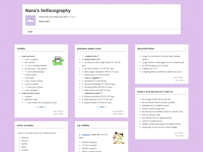203x152 pixels.
Task: Expand the diamond & pearl section arrow
Action: point(101,93)
